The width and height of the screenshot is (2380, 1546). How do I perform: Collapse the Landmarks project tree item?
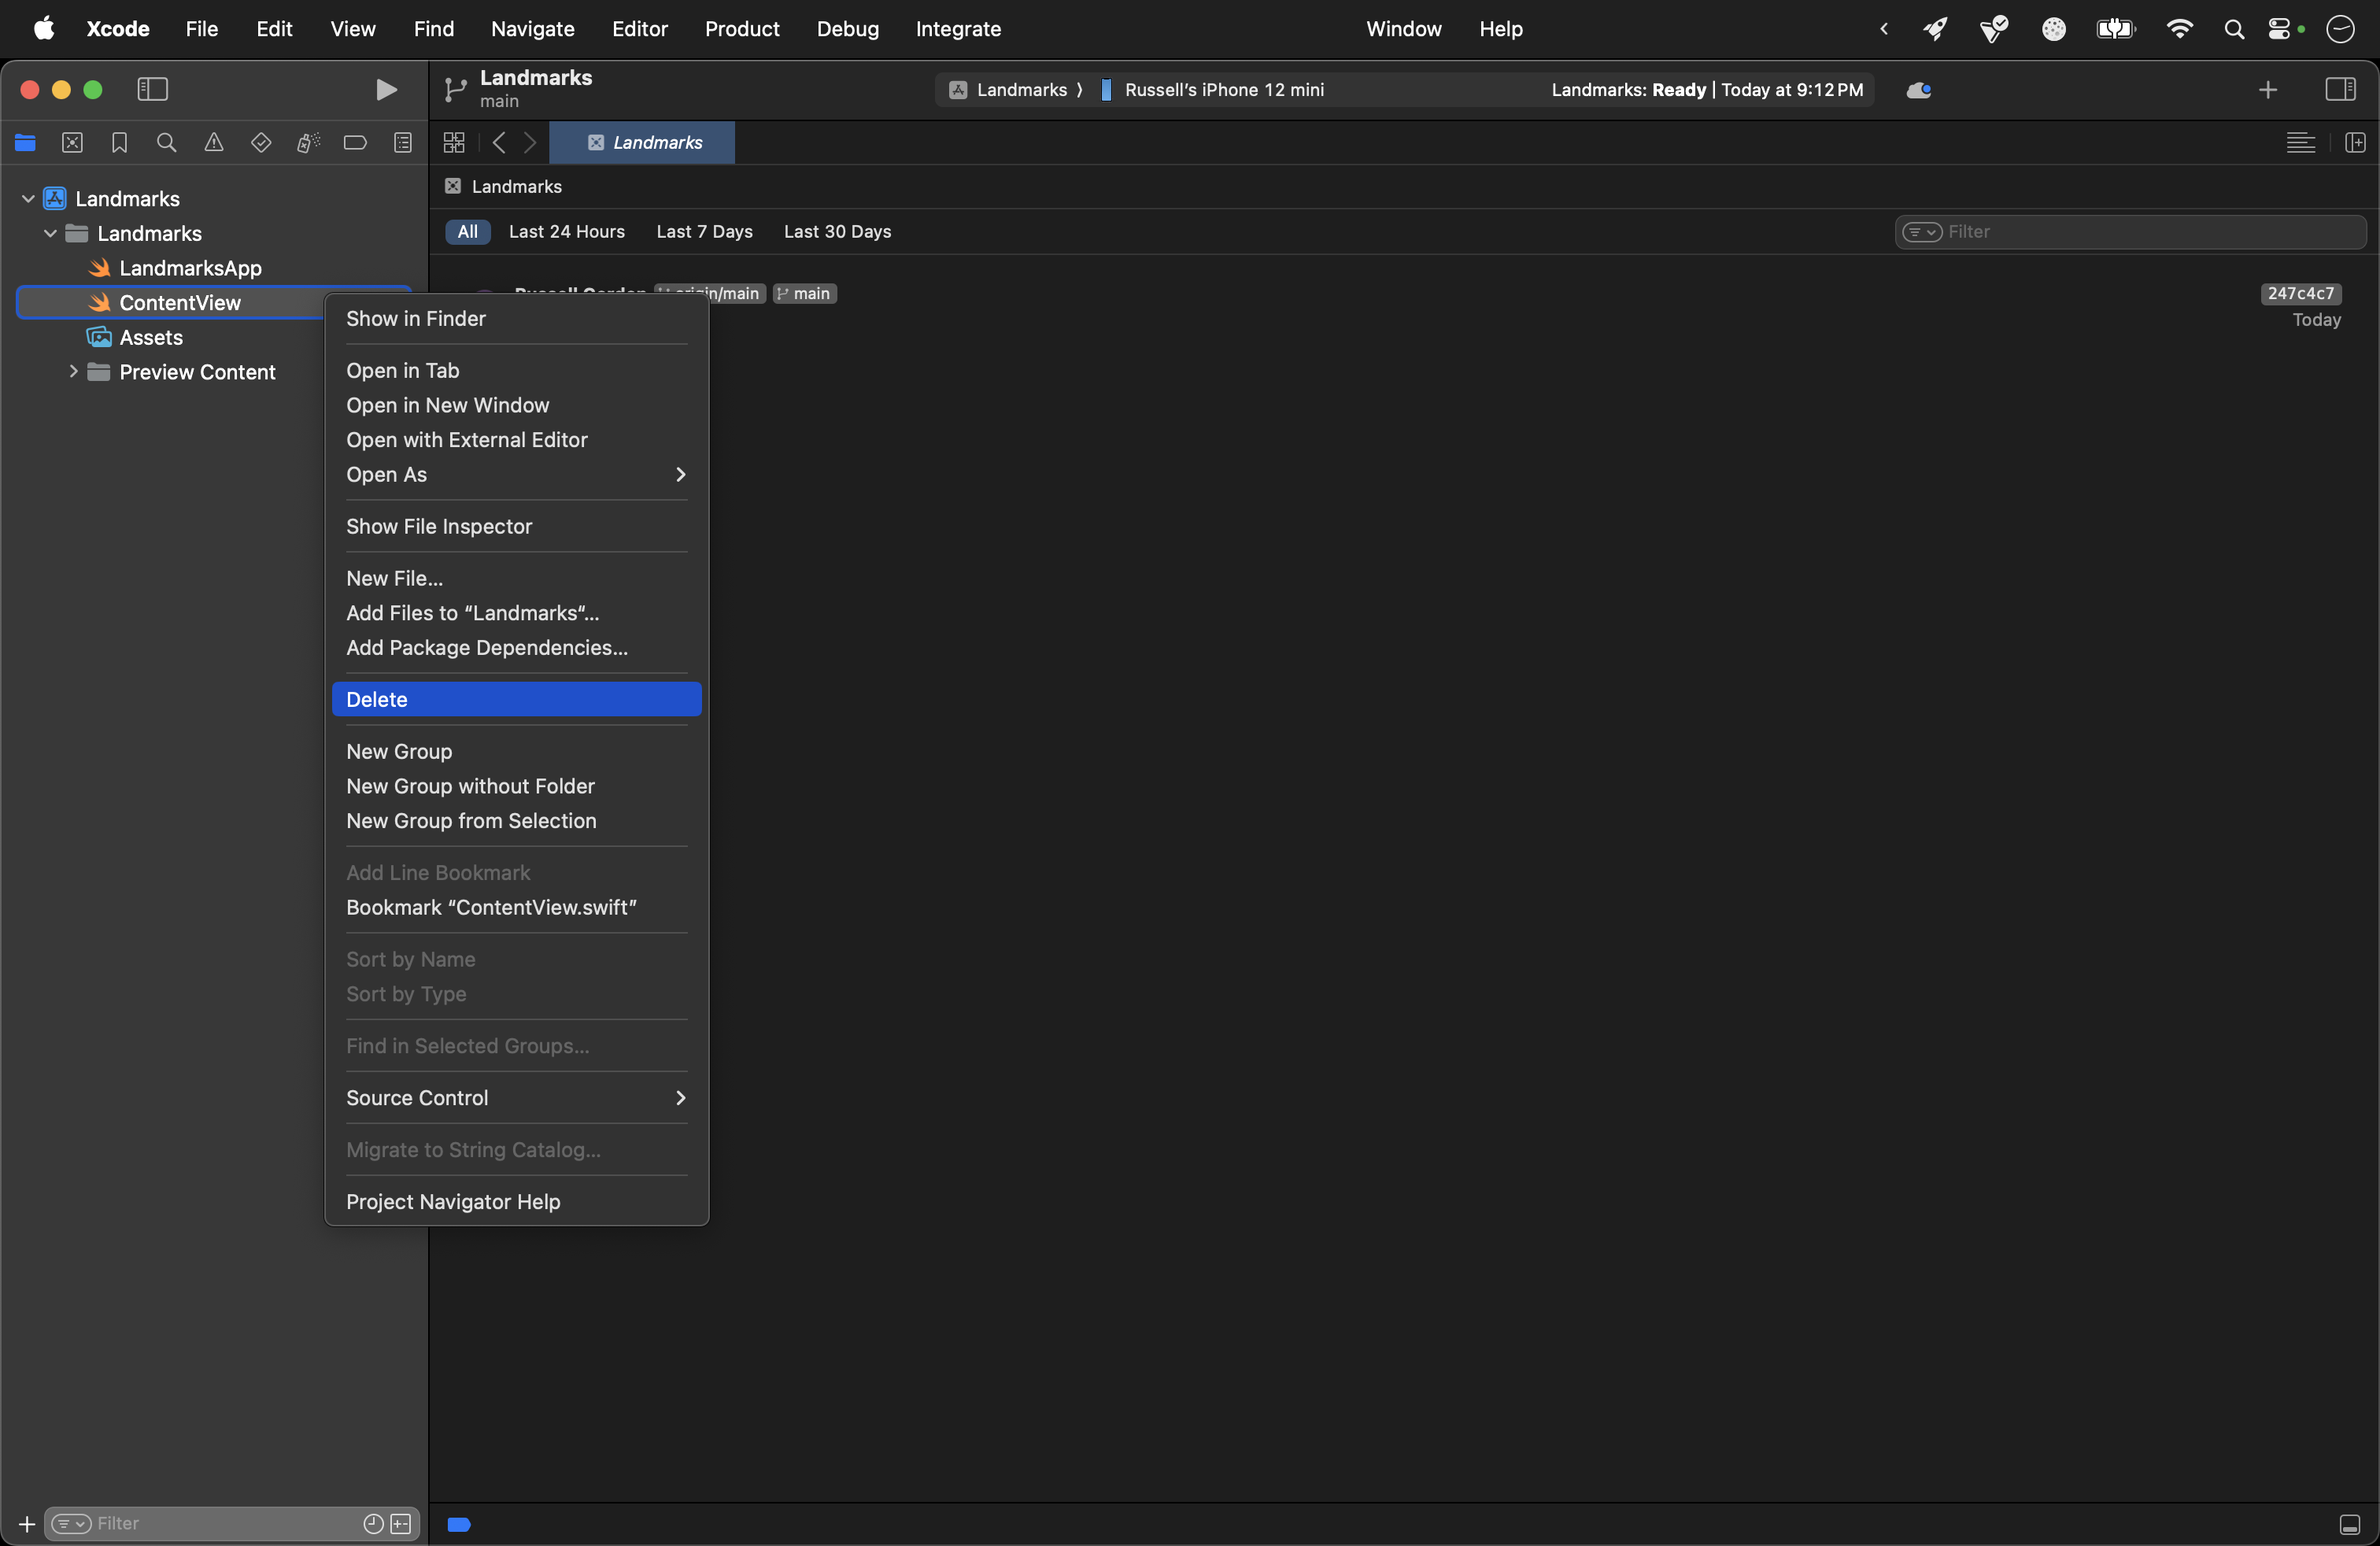point(28,197)
